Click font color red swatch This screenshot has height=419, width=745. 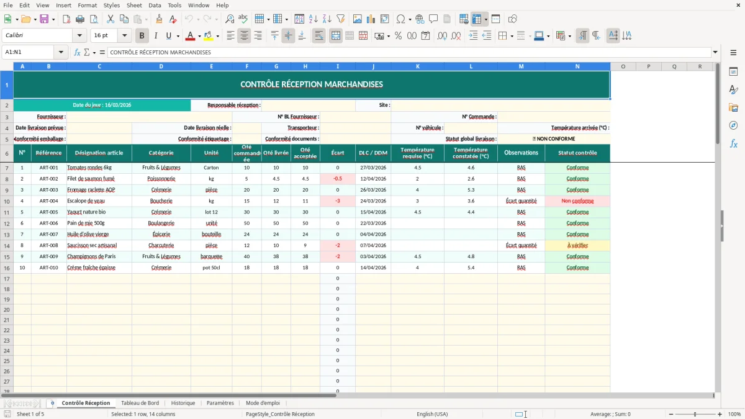click(x=191, y=36)
